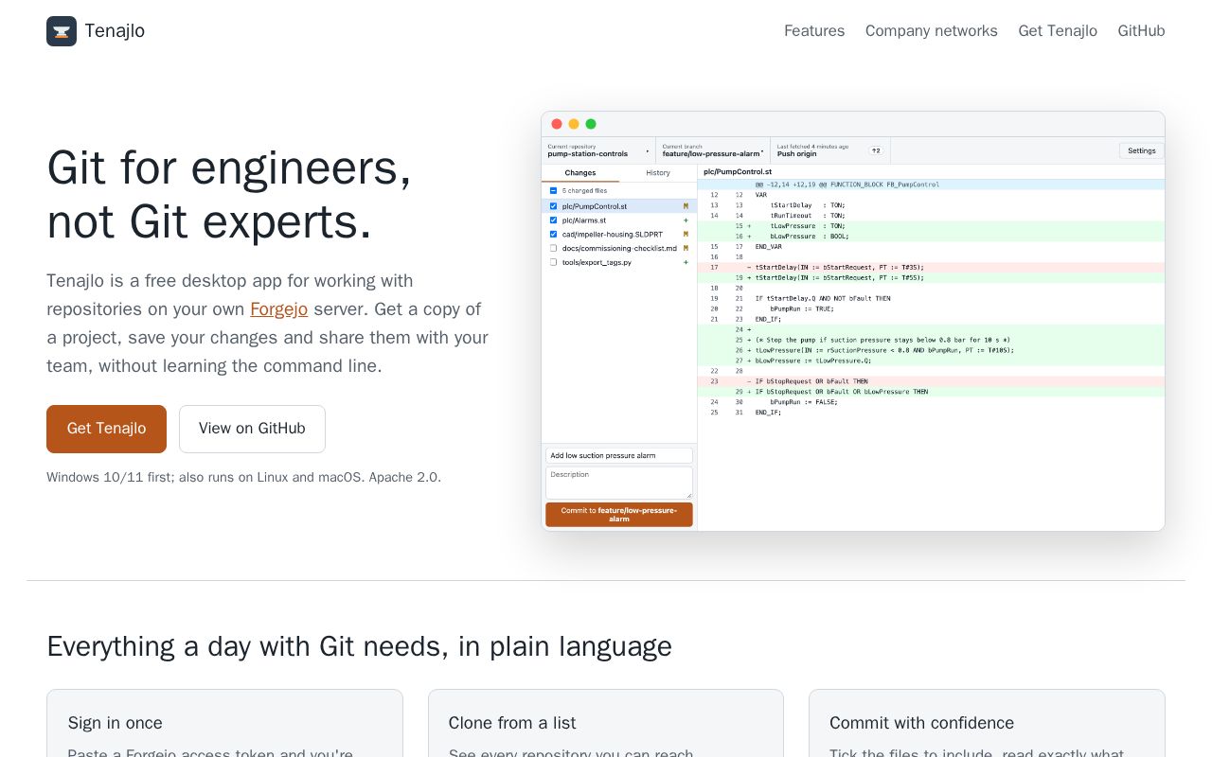This screenshot has height=757, width=1212.
Task: Click the View on GitHub button
Action: pos(252,429)
